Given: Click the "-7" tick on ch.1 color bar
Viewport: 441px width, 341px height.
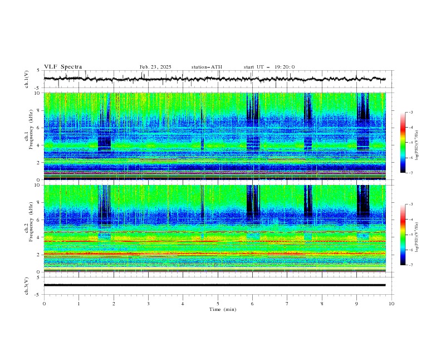Looking at the screenshot, I should pos(410,173).
